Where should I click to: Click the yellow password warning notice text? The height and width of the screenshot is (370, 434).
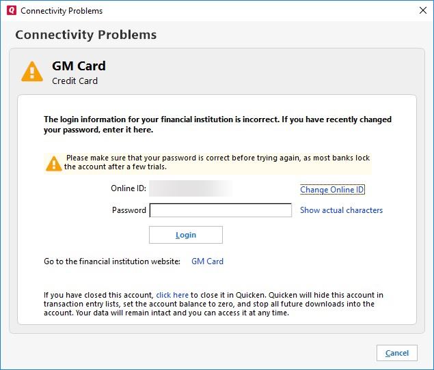point(217,162)
